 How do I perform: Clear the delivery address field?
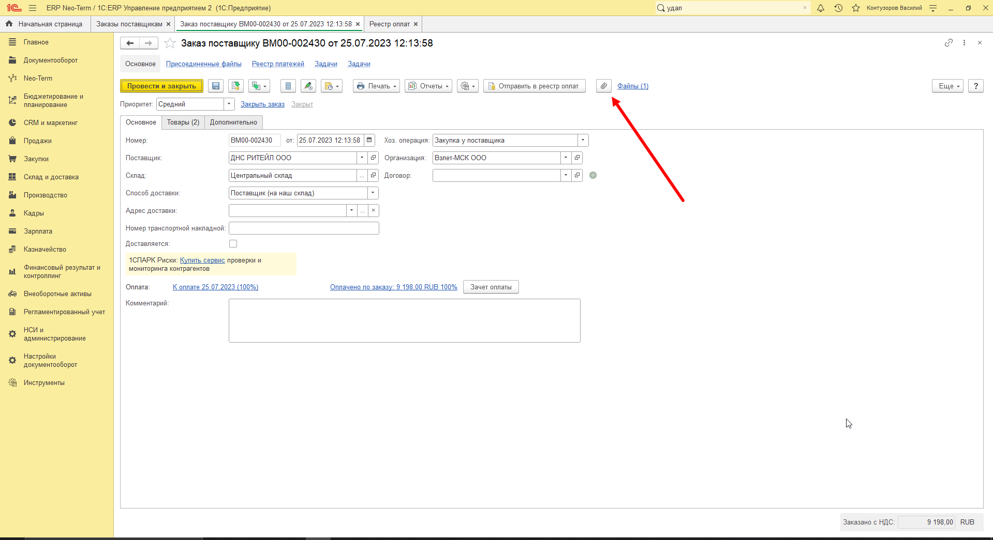tap(374, 210)
